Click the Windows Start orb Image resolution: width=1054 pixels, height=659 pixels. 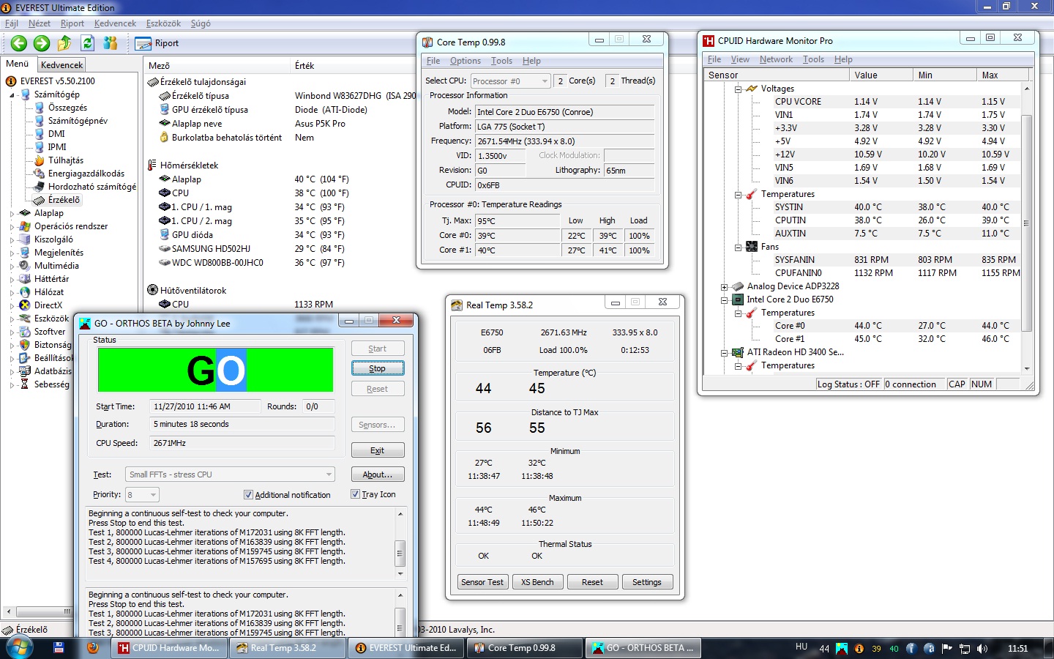coord(18,648)
